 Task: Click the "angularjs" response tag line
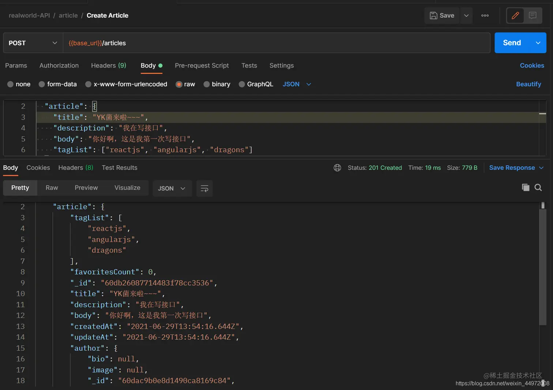tap(113, 239)
